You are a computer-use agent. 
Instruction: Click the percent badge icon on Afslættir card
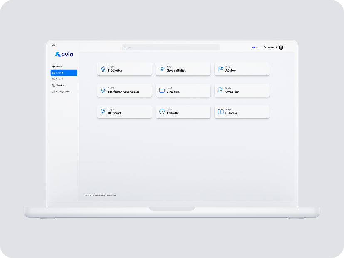pyautogui.click(x=162, y=112)
